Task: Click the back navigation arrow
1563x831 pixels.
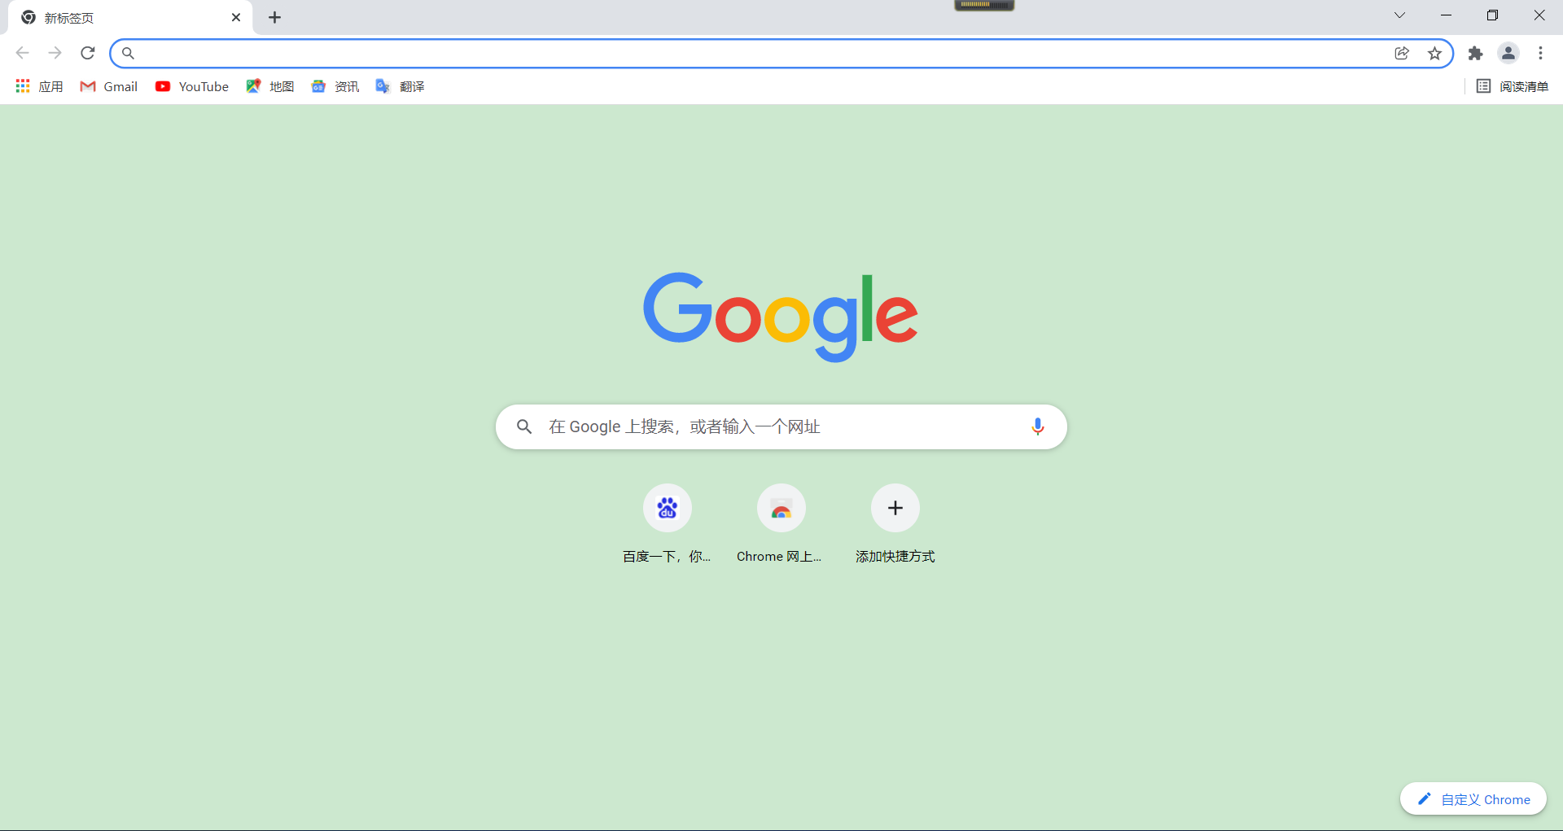Action: pyautogui.click(x=22, y=53)
